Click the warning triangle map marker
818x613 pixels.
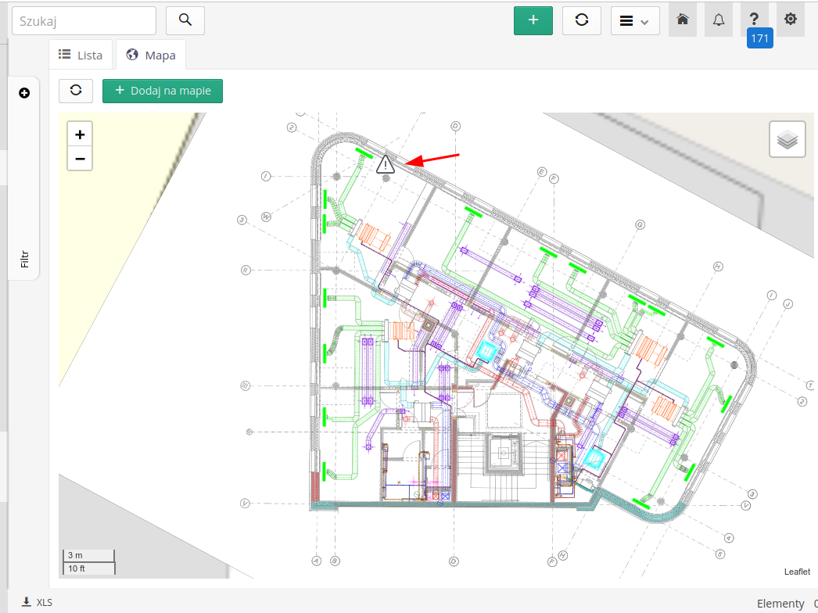386,164
